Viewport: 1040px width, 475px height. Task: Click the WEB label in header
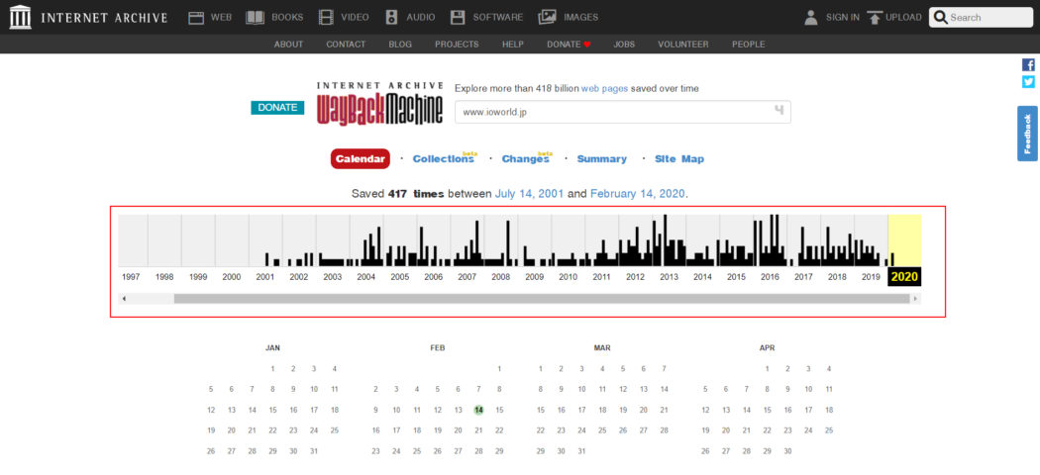pyautogui.click(x=221, y=18)
